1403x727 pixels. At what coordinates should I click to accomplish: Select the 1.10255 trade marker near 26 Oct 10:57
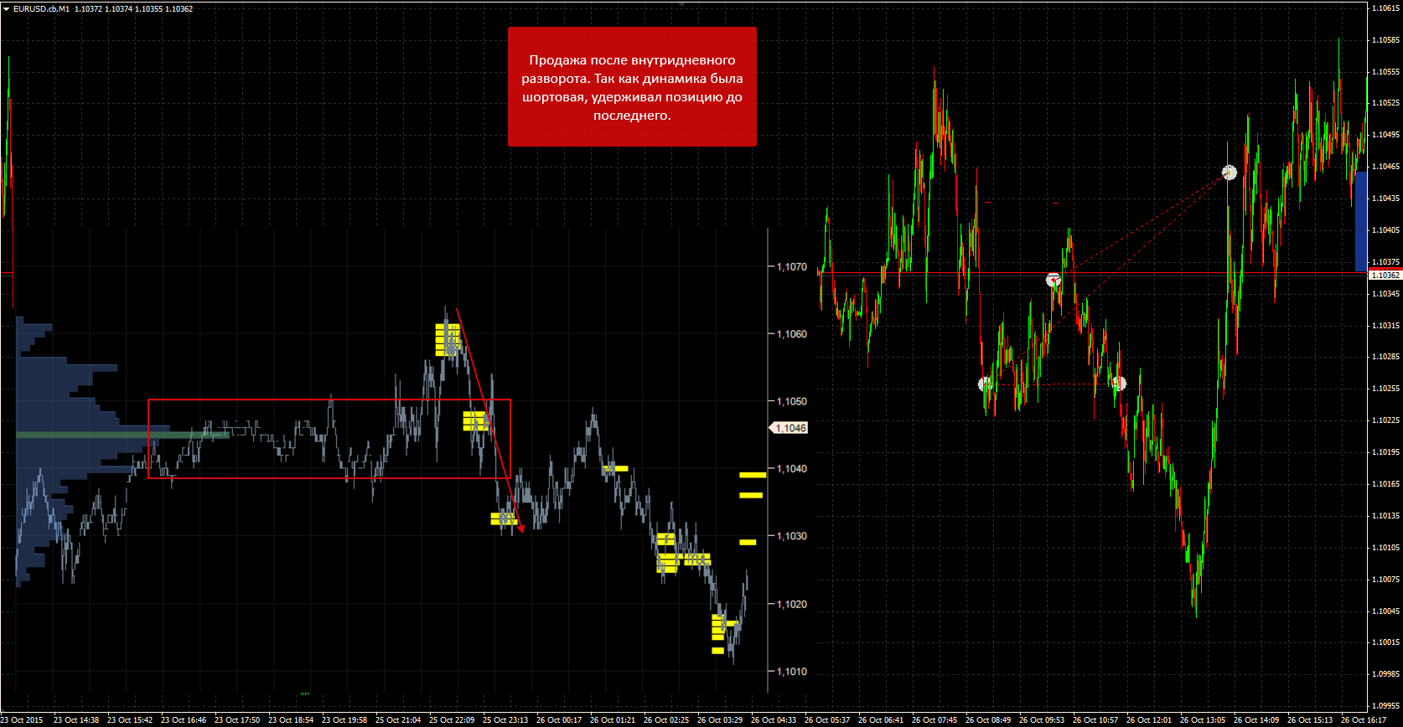click(x=1118, y=384)
